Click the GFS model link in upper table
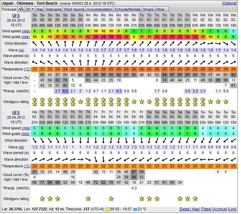241x214 pixels. pos(16,16)
